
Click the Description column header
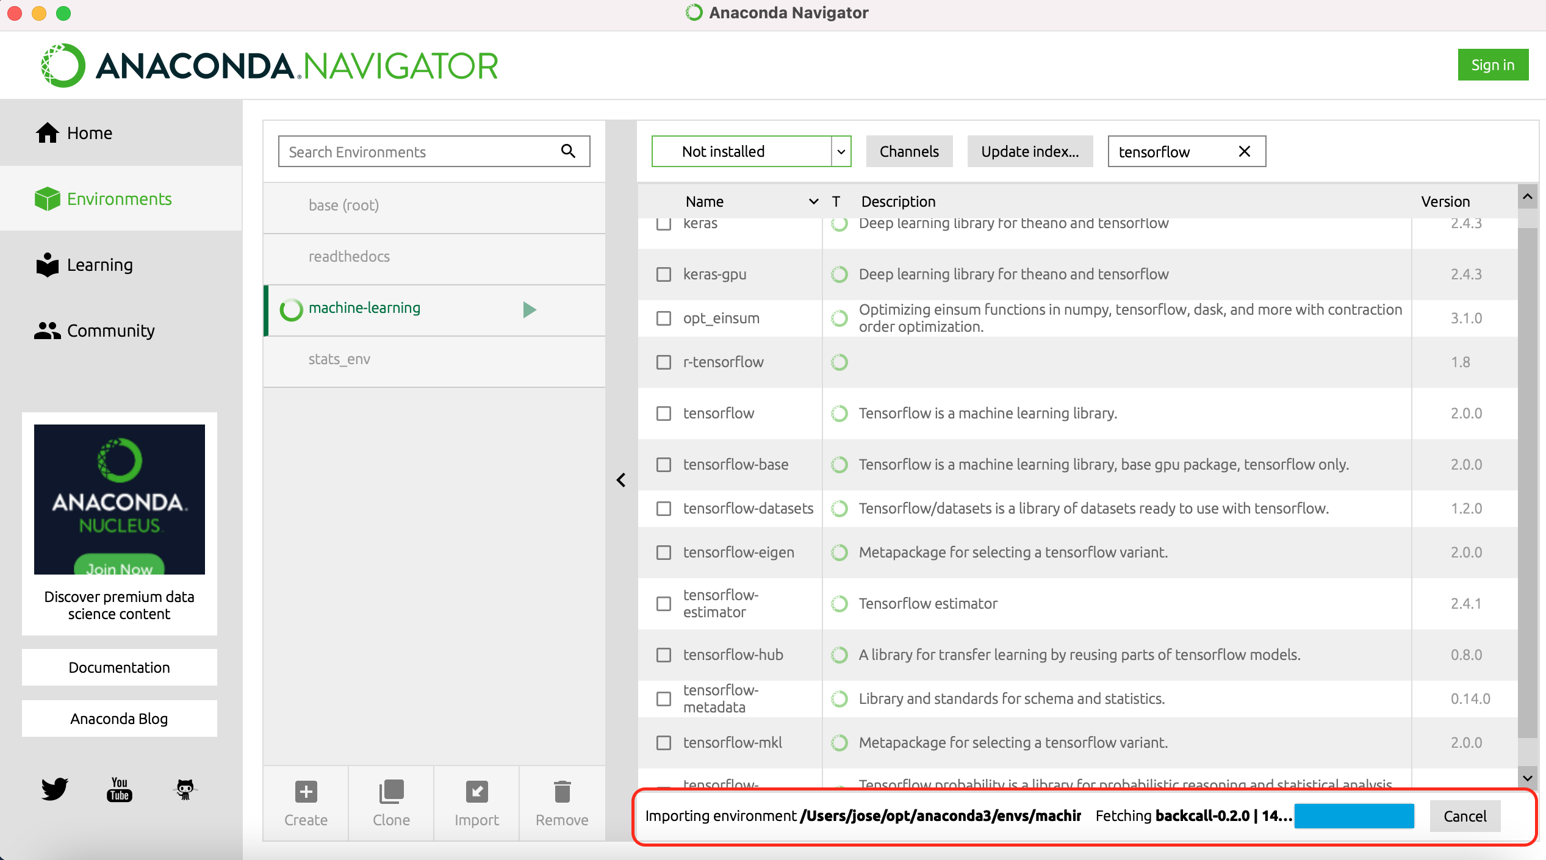coord(898,201)
